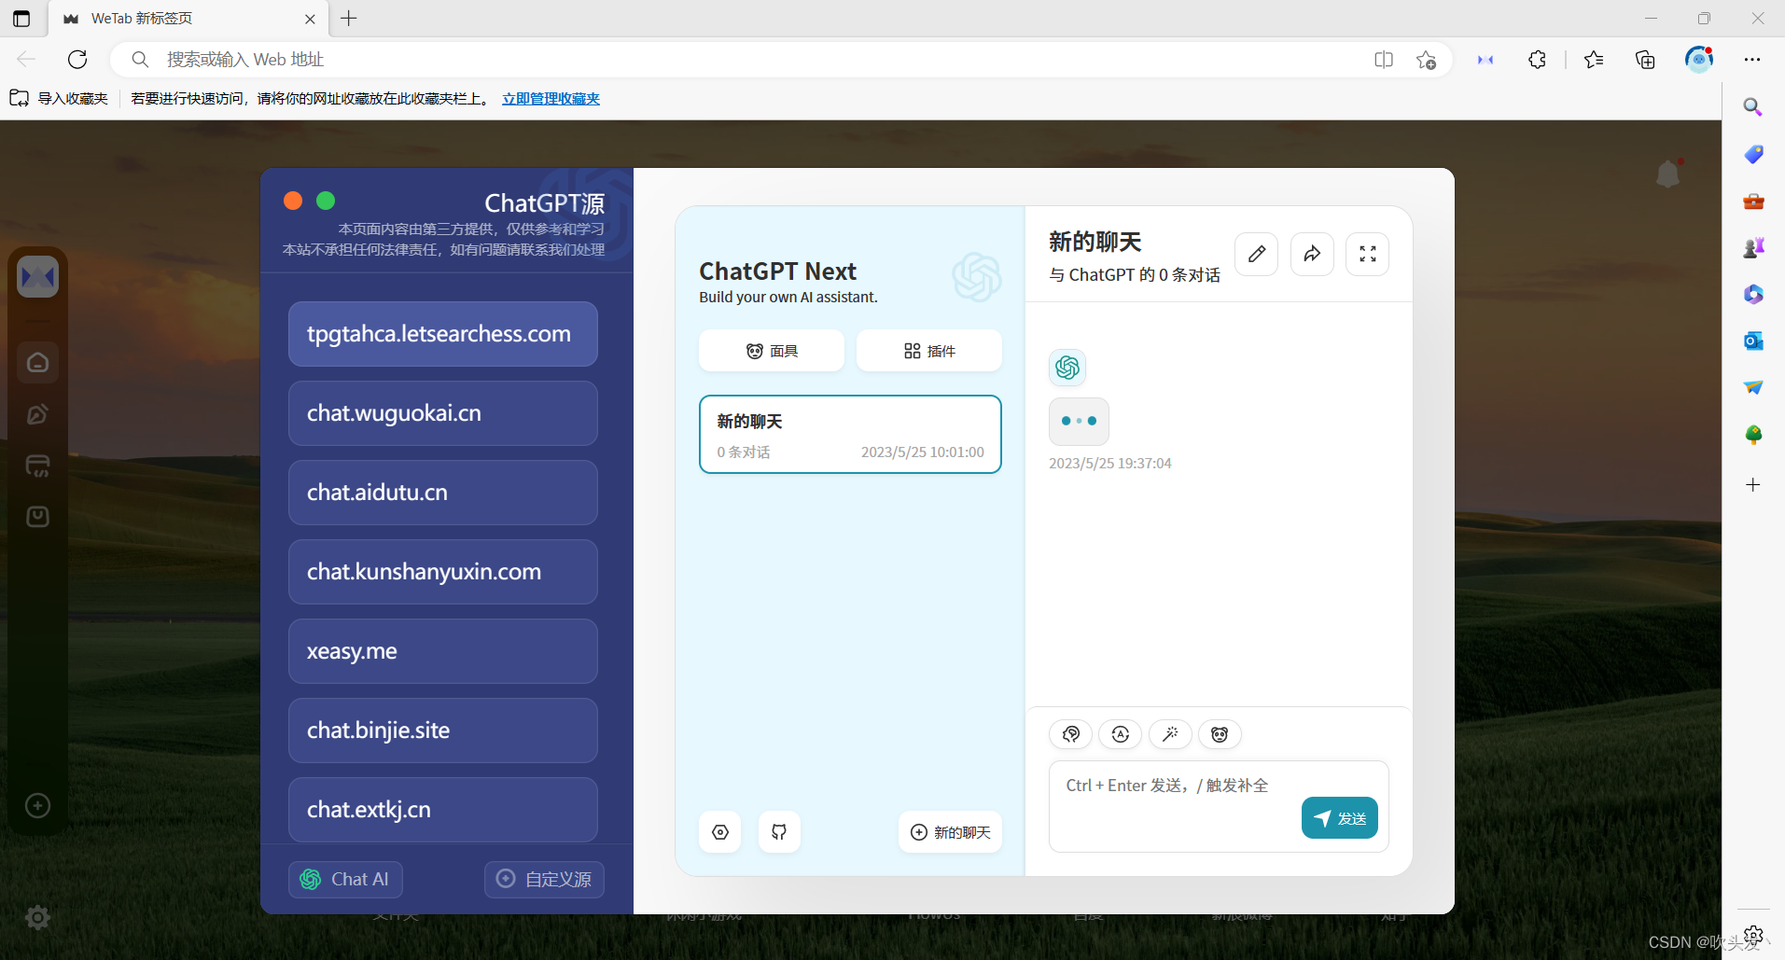Viewport: 1785px width, 960px height.
Task: Toggle the 面具 (Masks) option
Action: 771,350
